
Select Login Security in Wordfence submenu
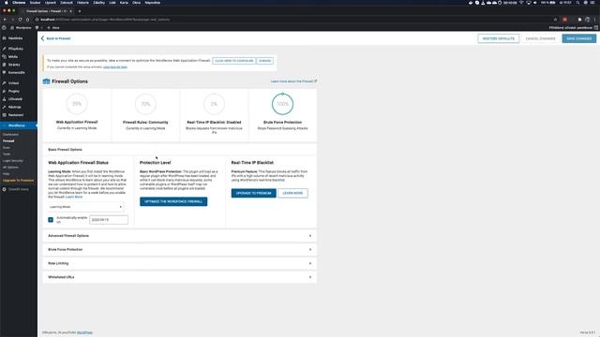point(13,161)
